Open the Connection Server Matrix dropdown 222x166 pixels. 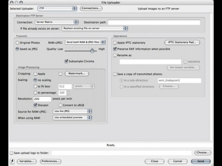pos(56,22)
